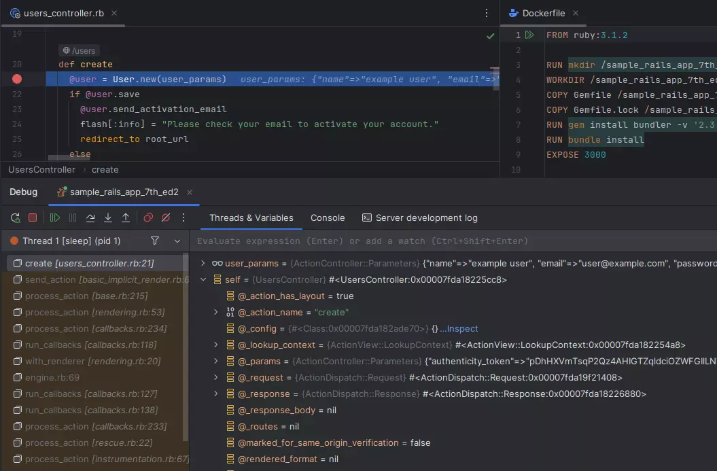Expand the user_params variable node
This screenshot has height=471, width=717.
tap(203, 263)
